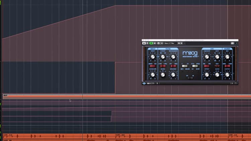This screenshot has width=251, height=141.
Task: Flip the right white switch under the Moog logo
Action: point(195,66)
